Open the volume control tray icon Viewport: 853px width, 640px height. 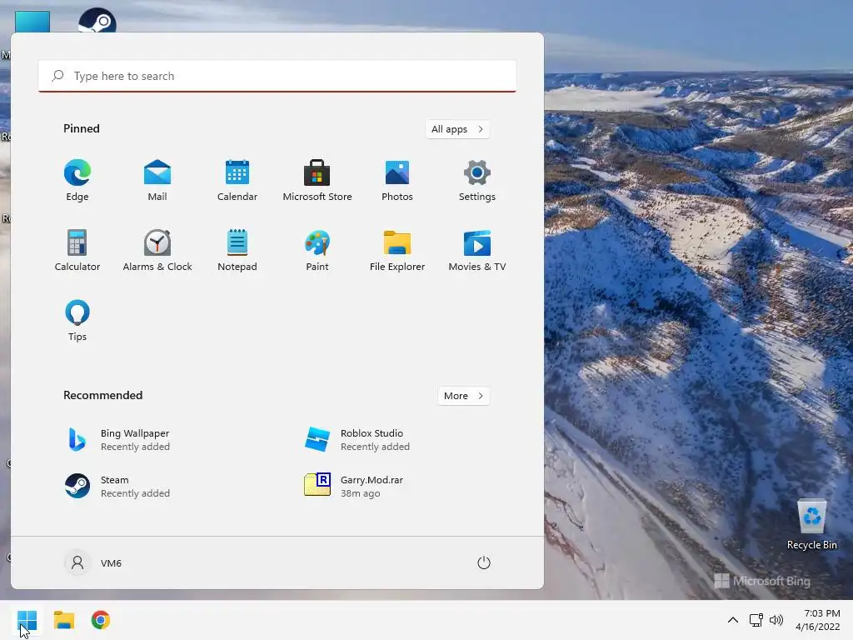tap(776, 620)
